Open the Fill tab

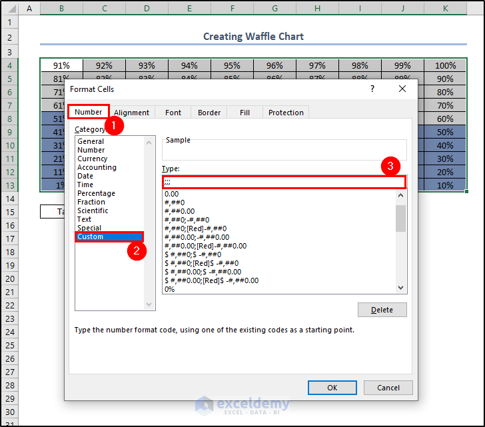[x=244, y=113]
